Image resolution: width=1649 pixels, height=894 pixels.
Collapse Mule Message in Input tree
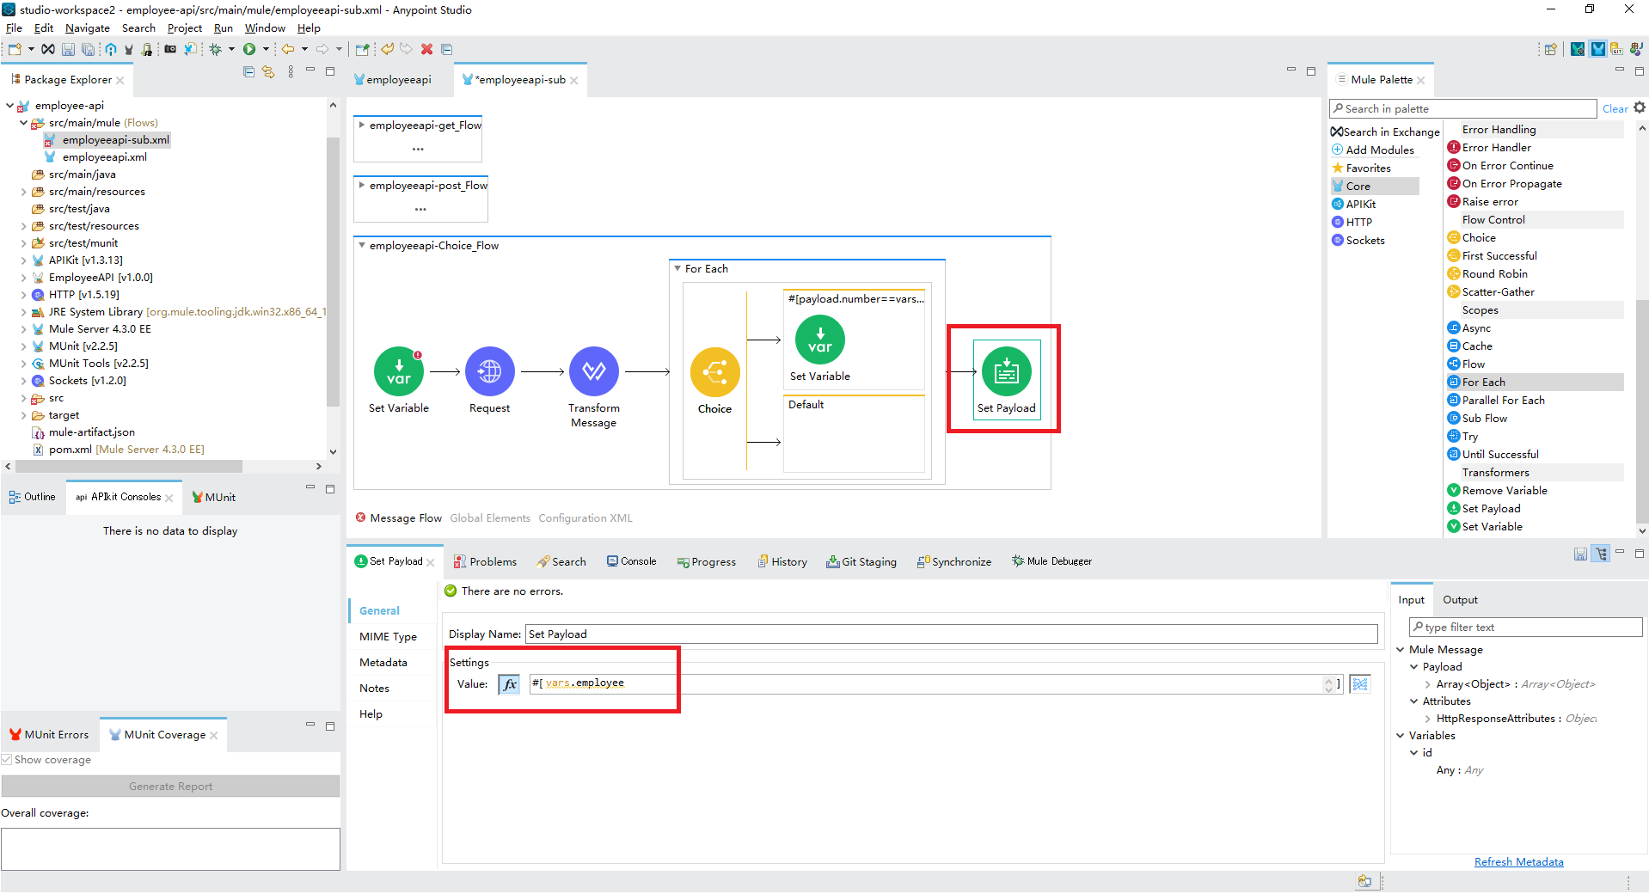pyautogui.click(x=1401, y=650)
